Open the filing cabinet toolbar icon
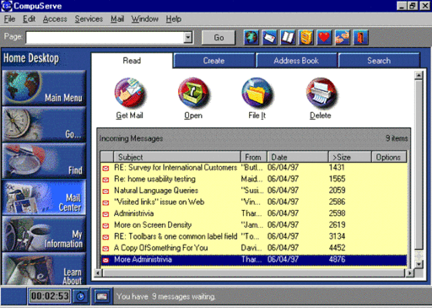The width and height of the screenshot is (432, 308). pyautogui.click(x=306, y=37)
